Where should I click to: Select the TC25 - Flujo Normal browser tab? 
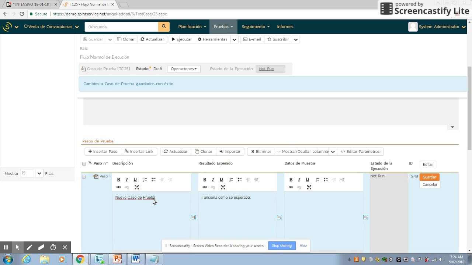point(88,4)
